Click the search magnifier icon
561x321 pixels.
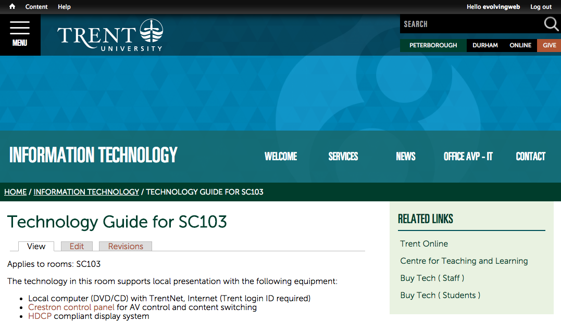pos(551,24)
